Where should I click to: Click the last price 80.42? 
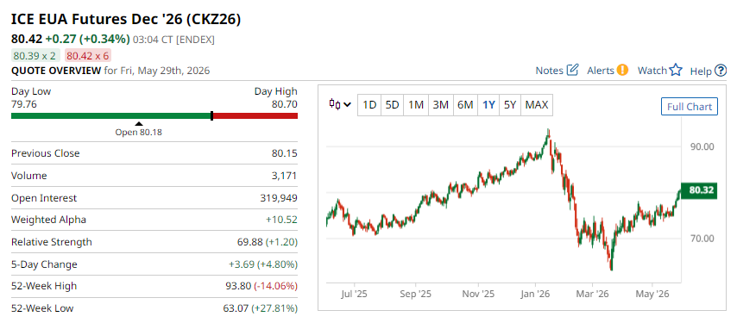click(x=27, y=39)
